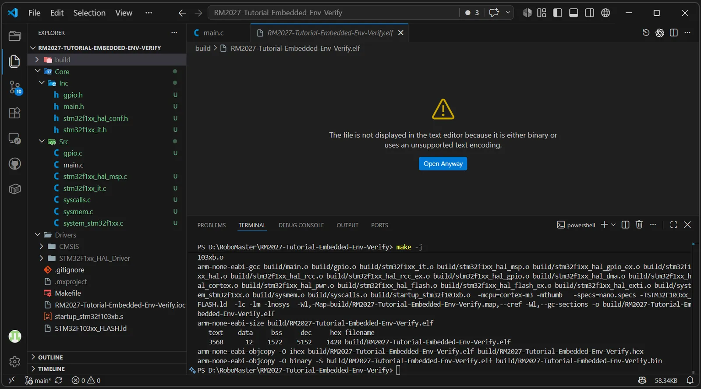Open the Edit menu
Viewport: 701px width, 389px height.
[x=57, y=13]
